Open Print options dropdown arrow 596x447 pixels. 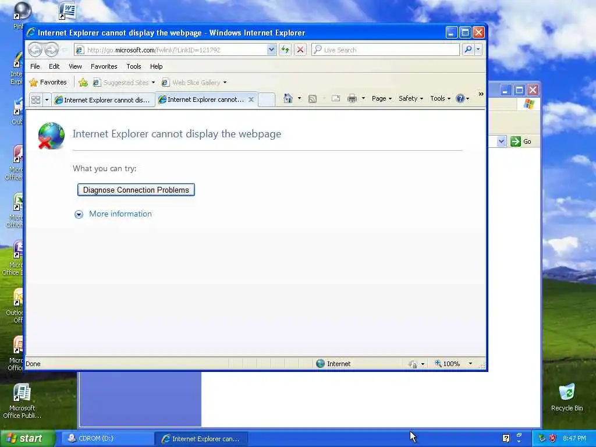pos(363,98)
